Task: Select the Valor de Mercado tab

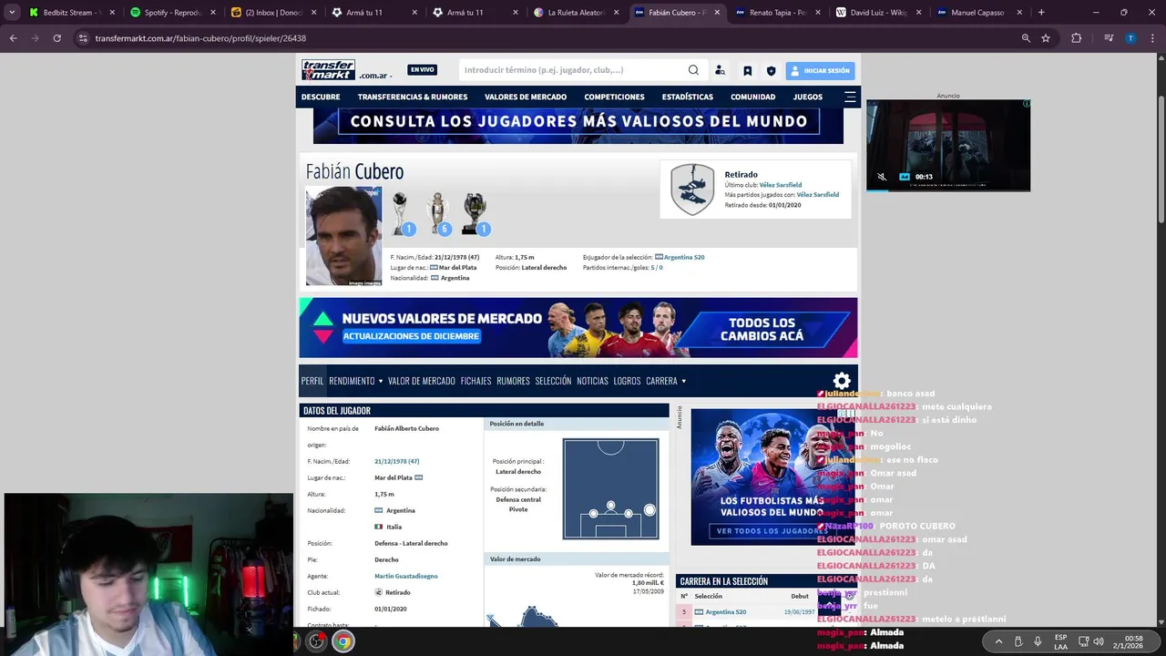Action: (422, 381)
